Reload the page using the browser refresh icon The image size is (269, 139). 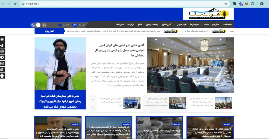click(15, 4)
